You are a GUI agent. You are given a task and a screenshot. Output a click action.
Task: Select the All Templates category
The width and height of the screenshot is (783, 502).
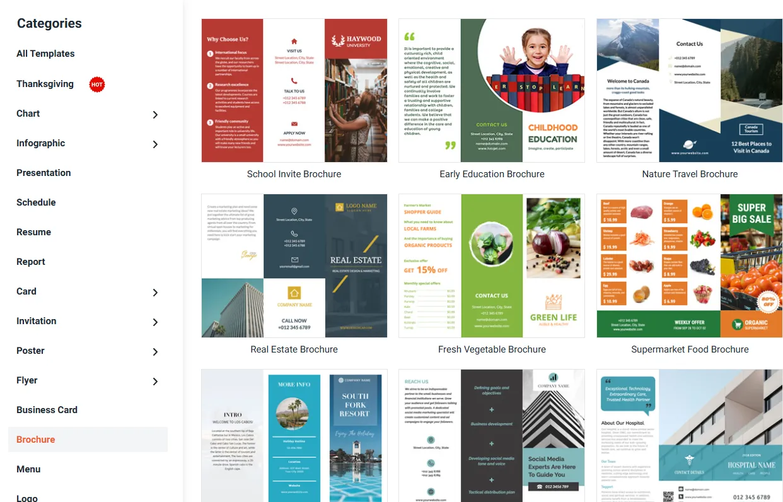pos(45,54)
